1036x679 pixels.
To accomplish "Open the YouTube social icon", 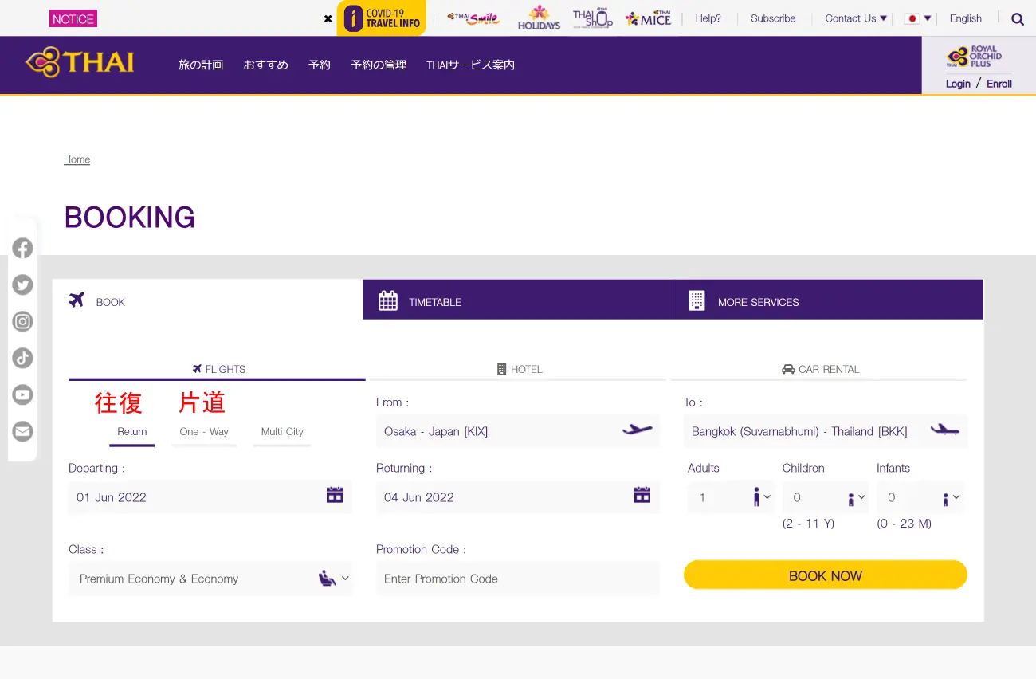I will [22, 394].
